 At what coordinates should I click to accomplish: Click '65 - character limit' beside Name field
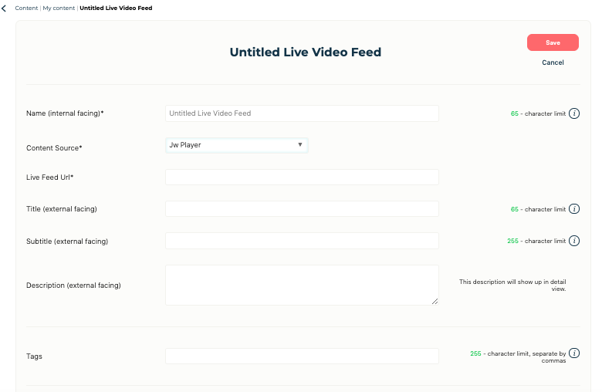pyautogui.click(x=538, y=113)
